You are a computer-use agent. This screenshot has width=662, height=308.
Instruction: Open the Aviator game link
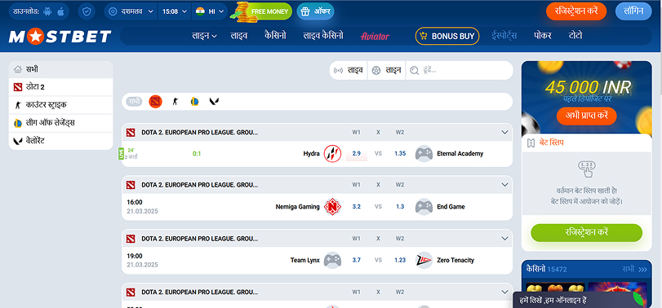375,37
